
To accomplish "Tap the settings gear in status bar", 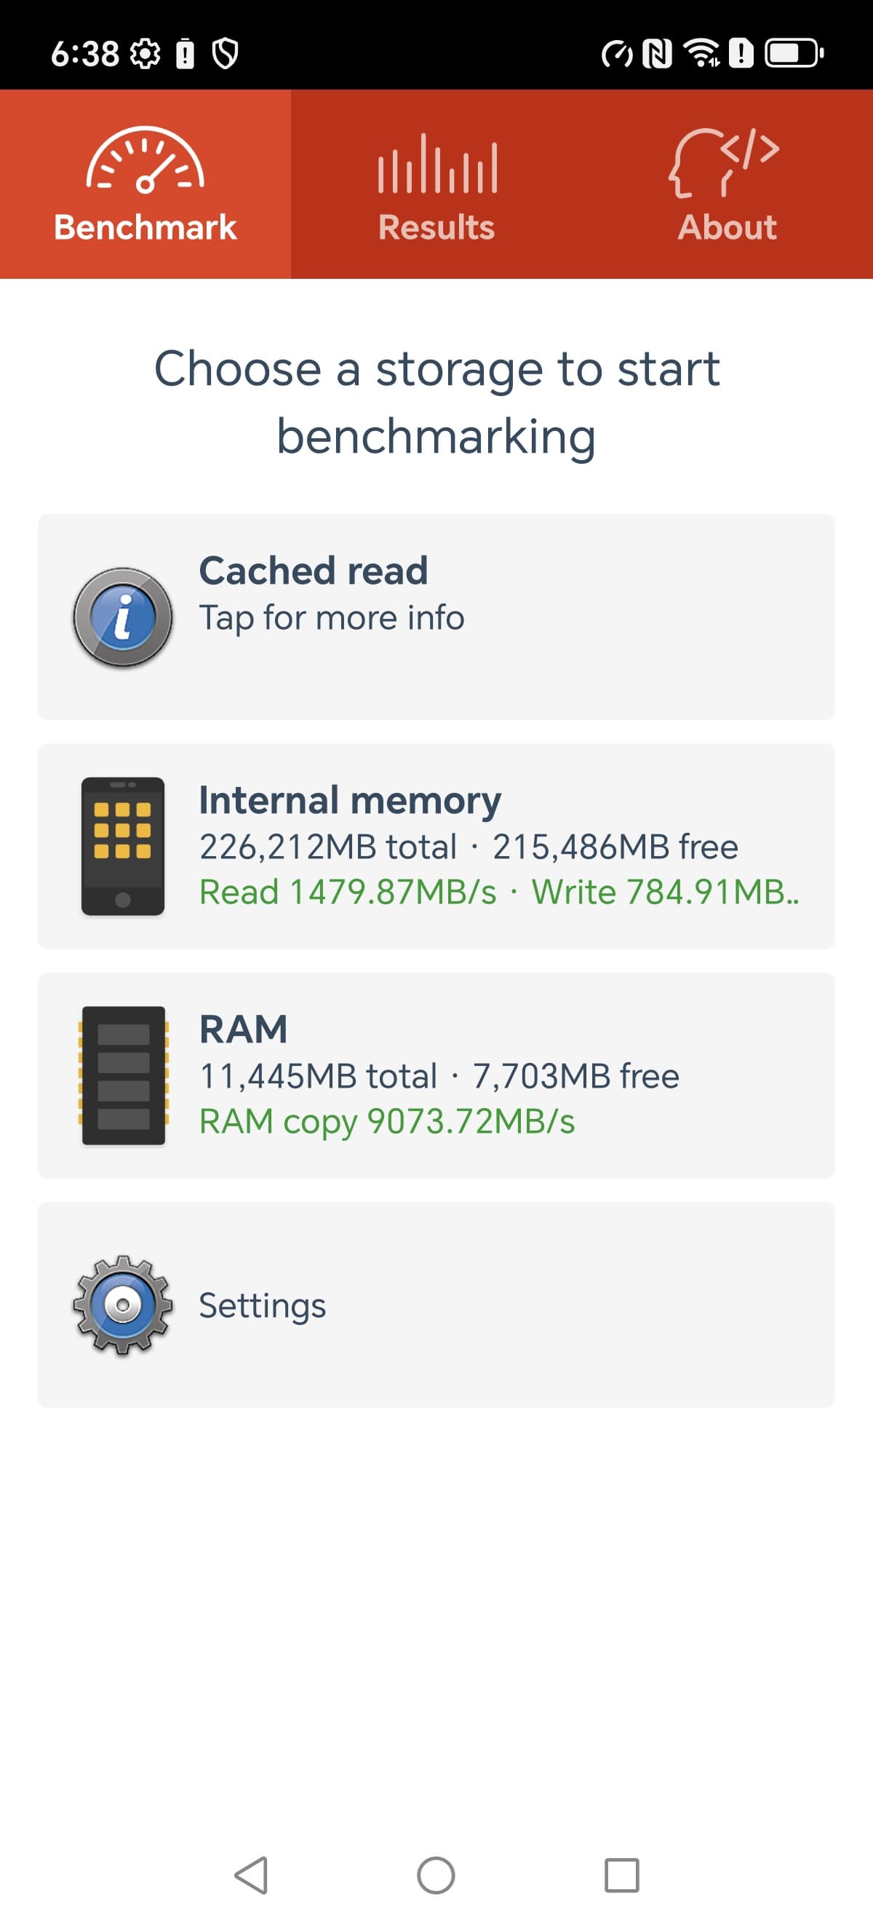I will [145, 54].
